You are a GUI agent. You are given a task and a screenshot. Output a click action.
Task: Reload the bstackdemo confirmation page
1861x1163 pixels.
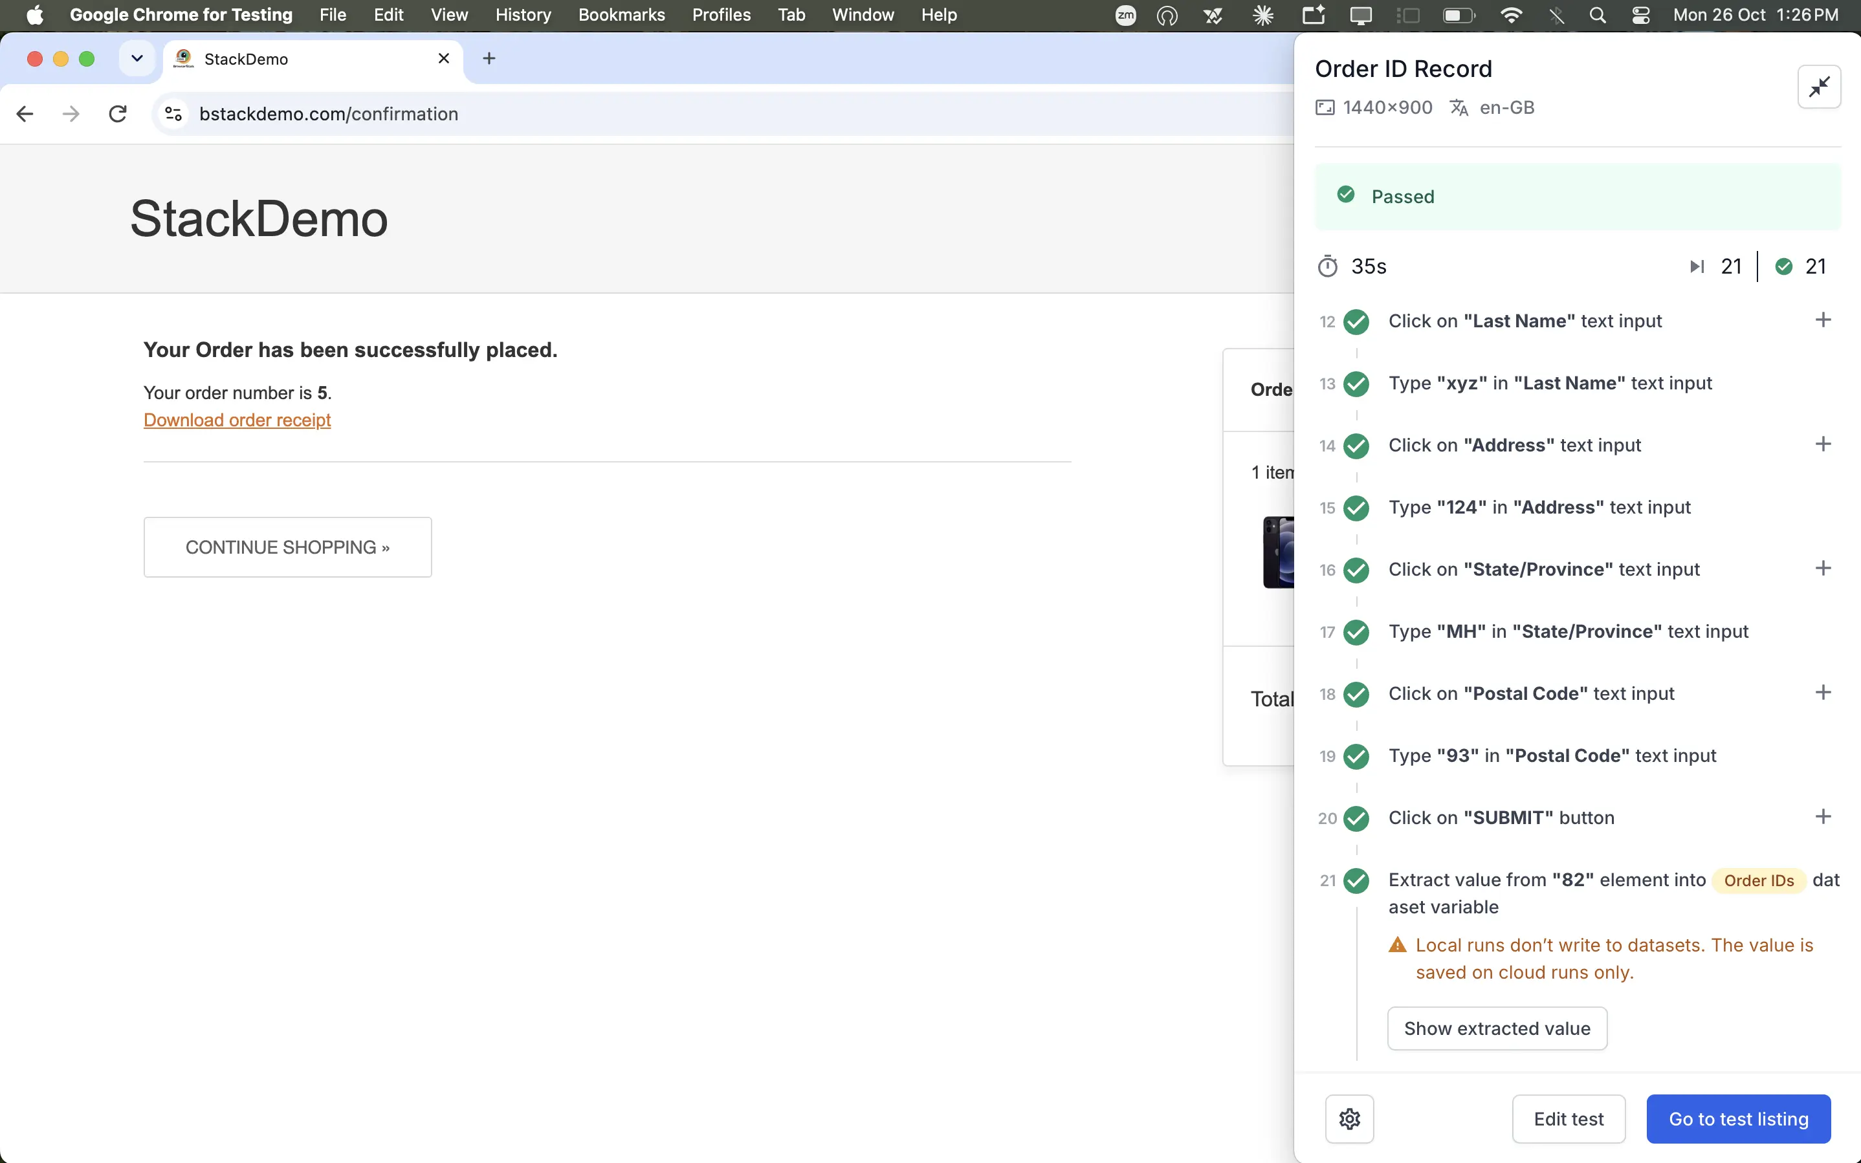point(118,114)
